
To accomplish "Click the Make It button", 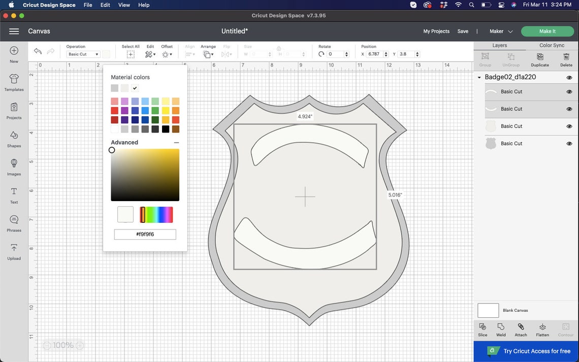I will 547,31.
